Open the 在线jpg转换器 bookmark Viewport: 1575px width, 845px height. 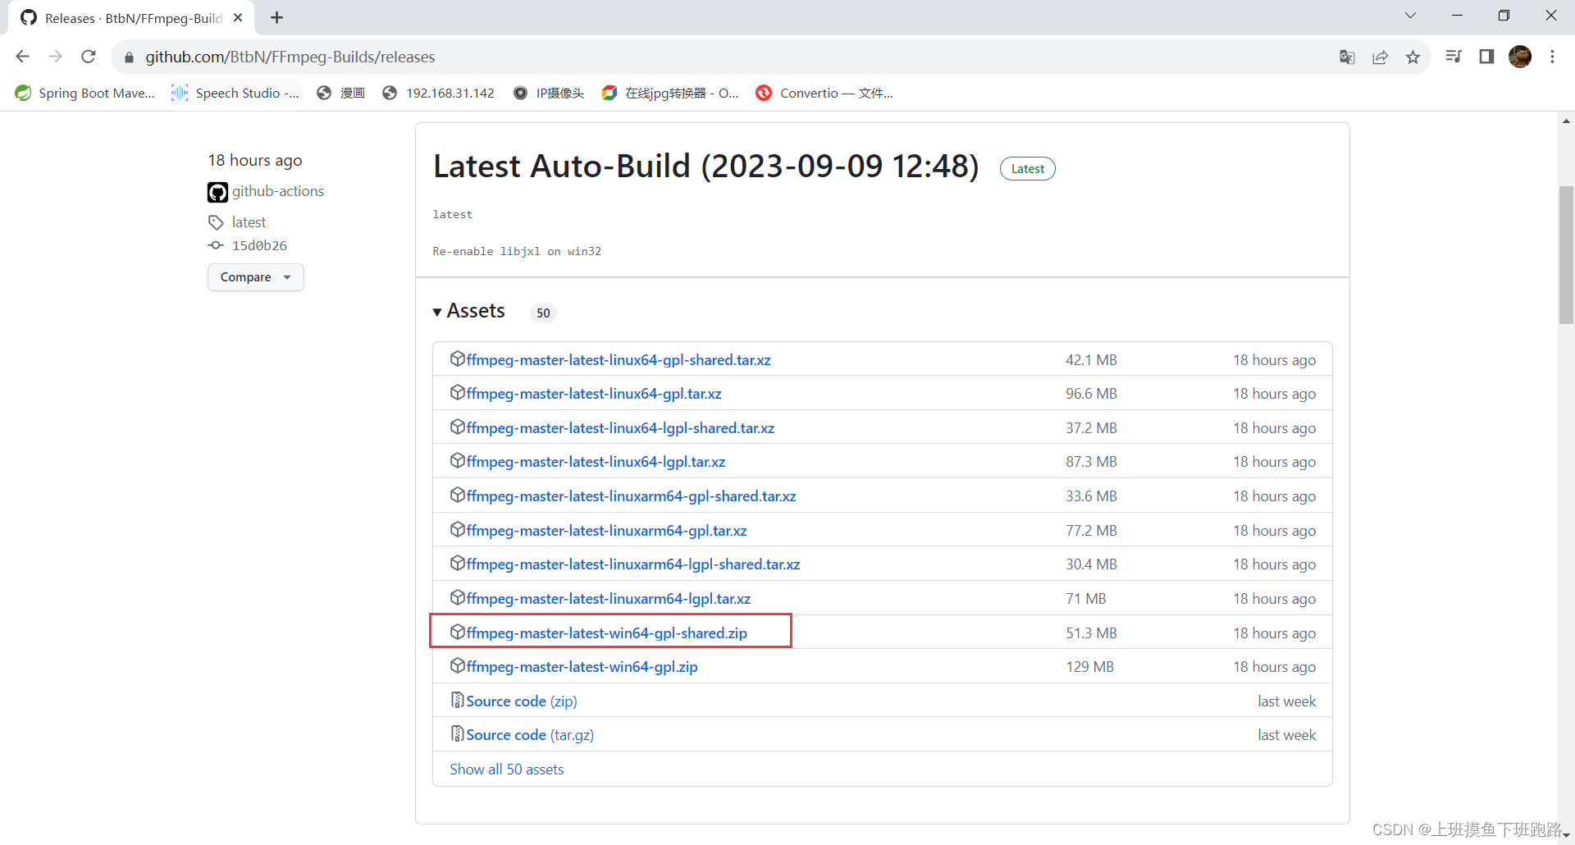670,93
